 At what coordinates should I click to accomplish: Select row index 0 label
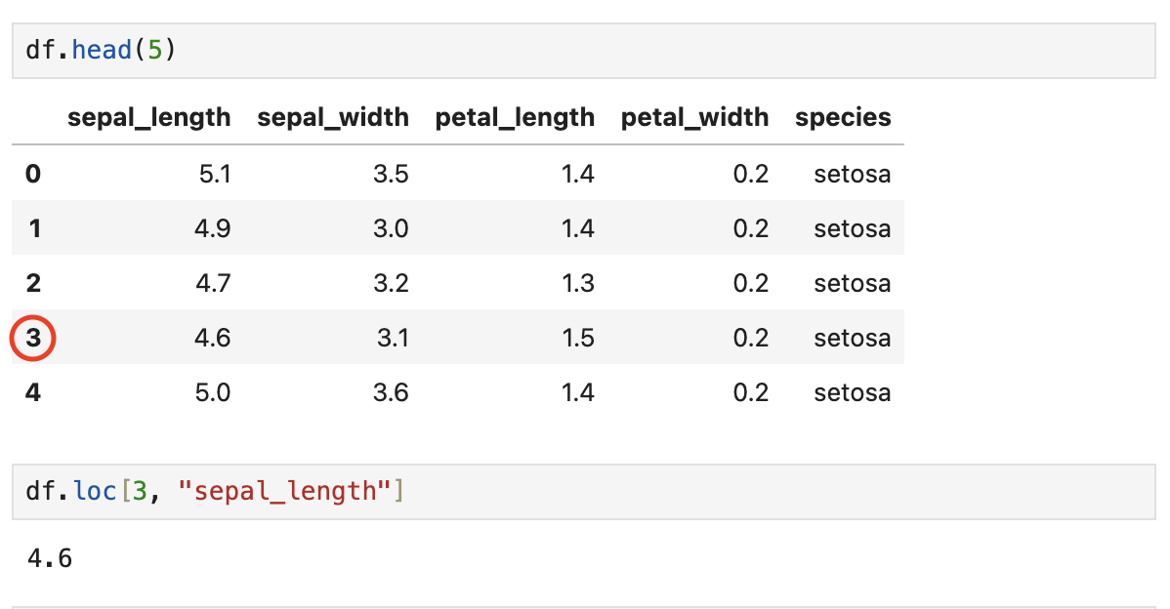33,175
